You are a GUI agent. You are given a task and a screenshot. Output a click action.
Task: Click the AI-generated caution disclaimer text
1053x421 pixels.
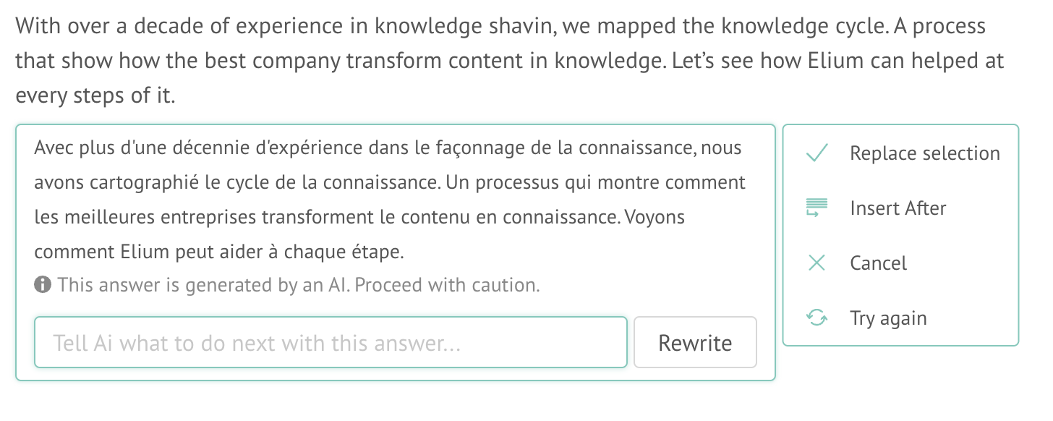click(299, 285)
